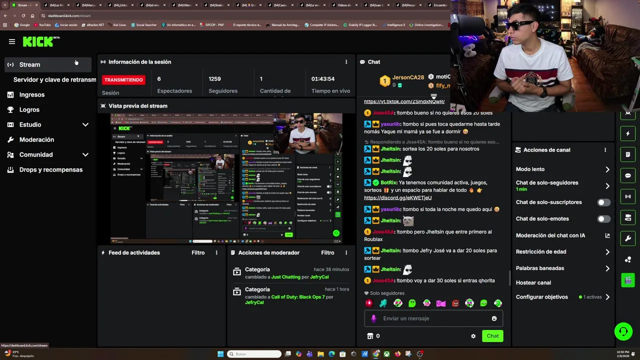Open Ingresos in the sidebar

coord(32,94)
